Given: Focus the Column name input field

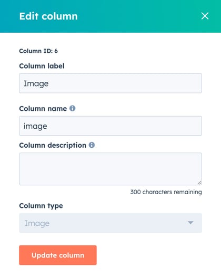Looking at the screenshot, I should point(110,126).
